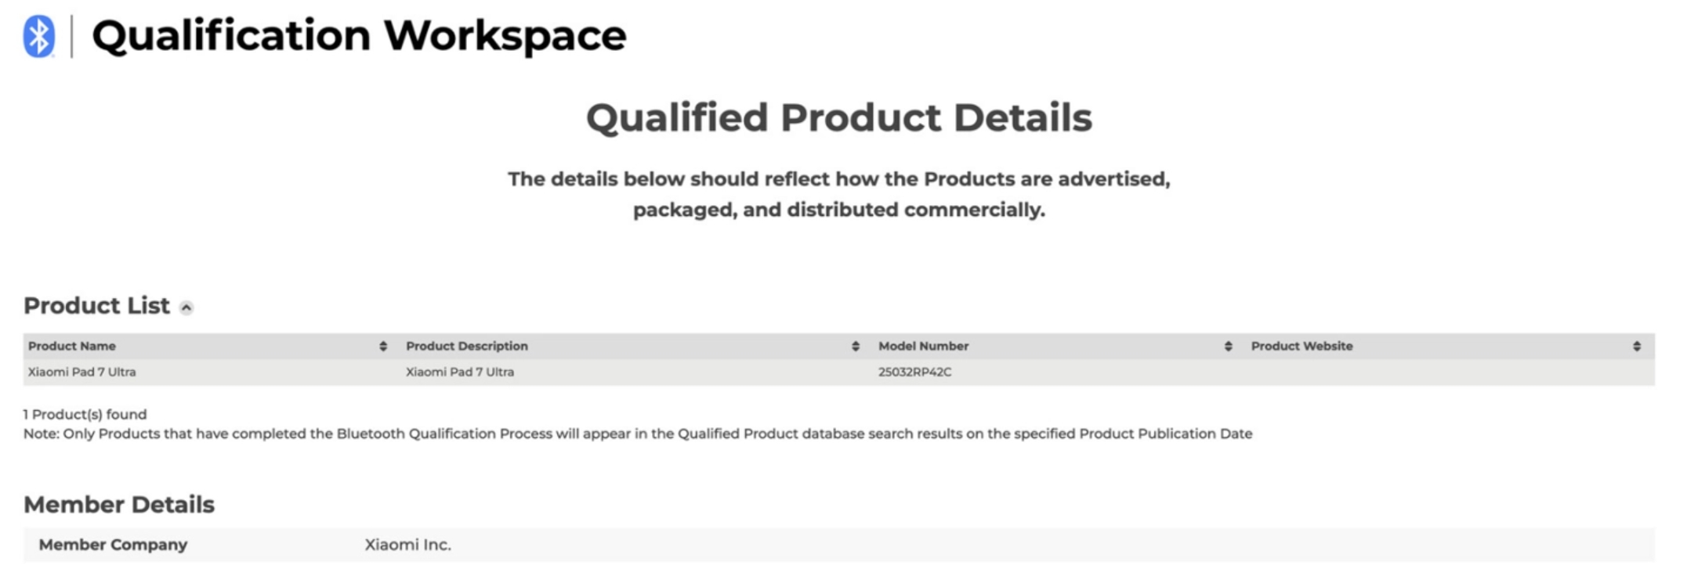Screen dimensions: 1687x568
Task: Click the Xiaomi Inc. company value
Action: click(407, 545)
